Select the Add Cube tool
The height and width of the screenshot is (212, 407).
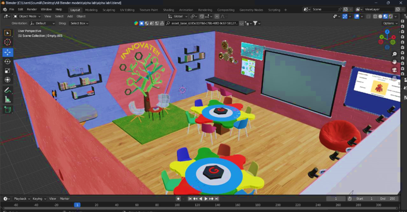point(8,110)
